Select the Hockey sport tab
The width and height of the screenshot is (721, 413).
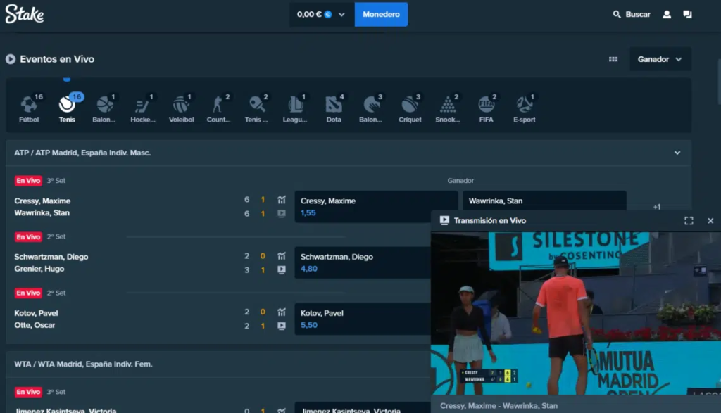(x=142, y=108)
